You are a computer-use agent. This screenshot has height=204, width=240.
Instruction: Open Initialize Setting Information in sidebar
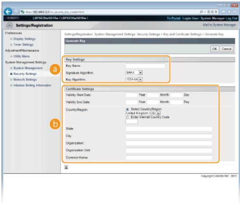[32, 85]
